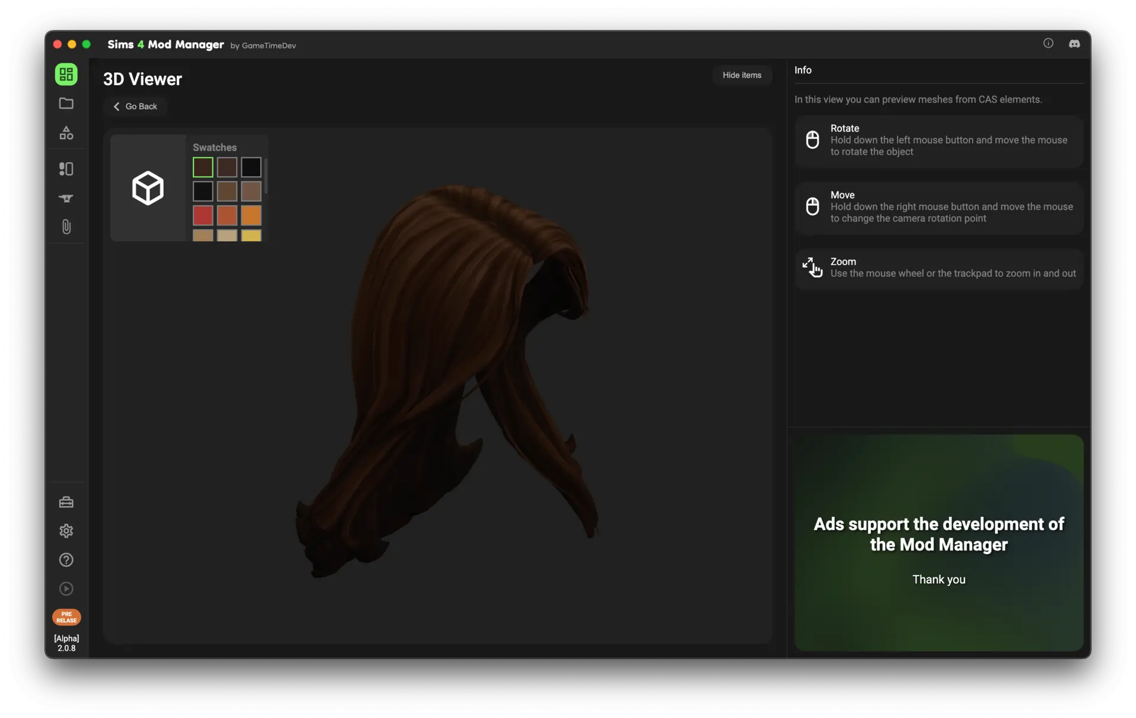Select the yellow blonde swatch
The height and width of the screenshot is (718, 1136).
pyautogui.click(x=251, y=235)
